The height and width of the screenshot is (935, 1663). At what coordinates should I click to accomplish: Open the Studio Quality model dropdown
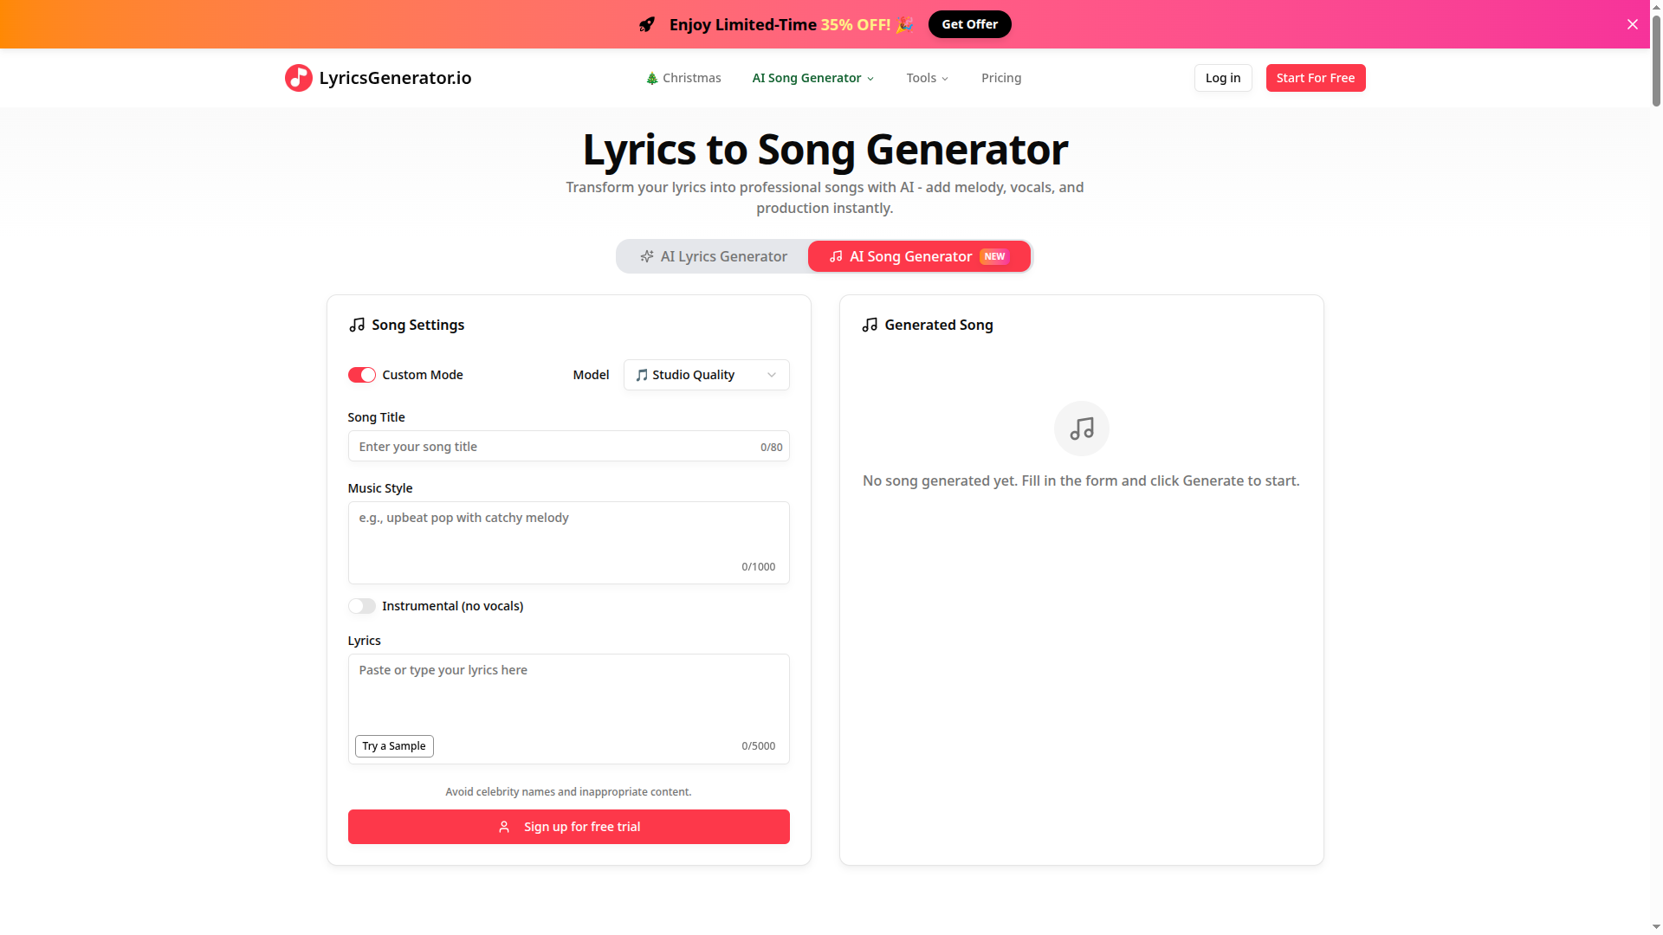coord(706,375)
